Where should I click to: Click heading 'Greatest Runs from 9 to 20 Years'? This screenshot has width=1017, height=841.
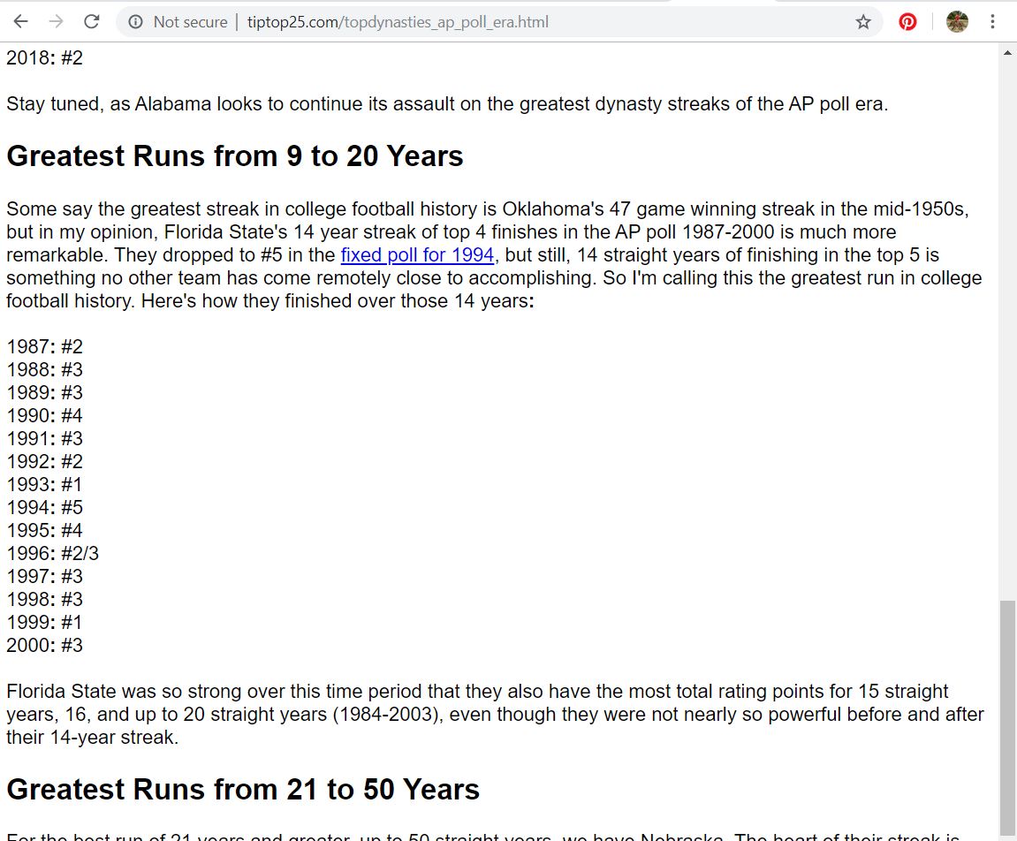(x=235, y=156)
